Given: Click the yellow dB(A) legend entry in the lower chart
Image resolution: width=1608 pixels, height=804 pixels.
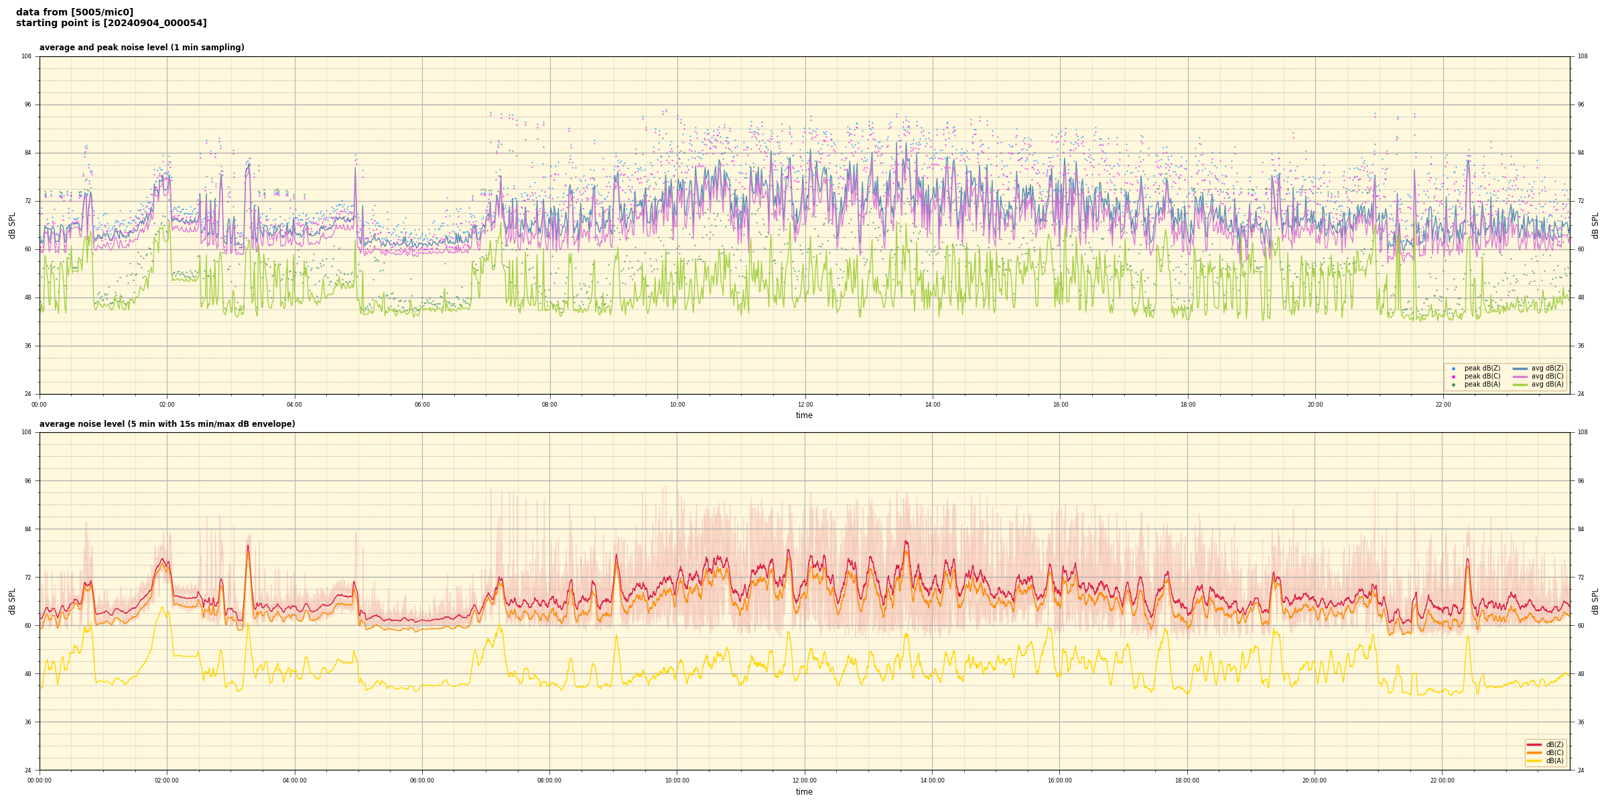Looking at the screenshot, I should click(x=1534, y=760).
